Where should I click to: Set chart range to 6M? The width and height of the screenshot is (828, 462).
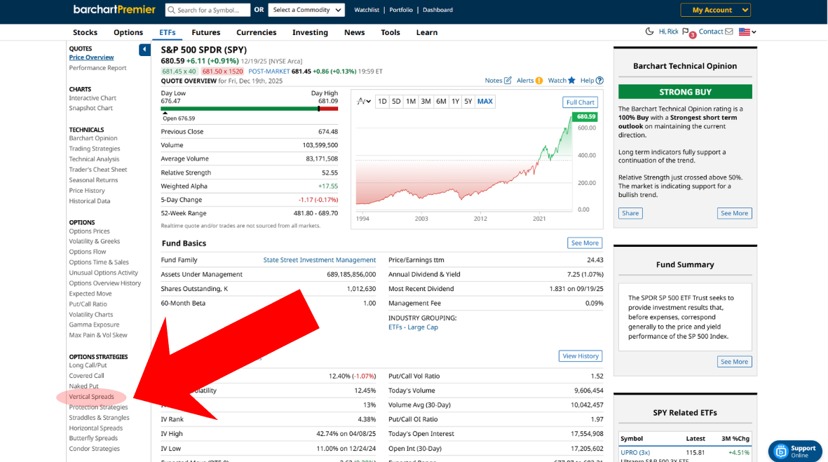point(441,102)
